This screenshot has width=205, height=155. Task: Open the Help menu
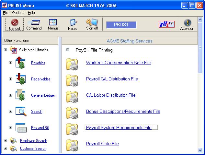[31, 13]
